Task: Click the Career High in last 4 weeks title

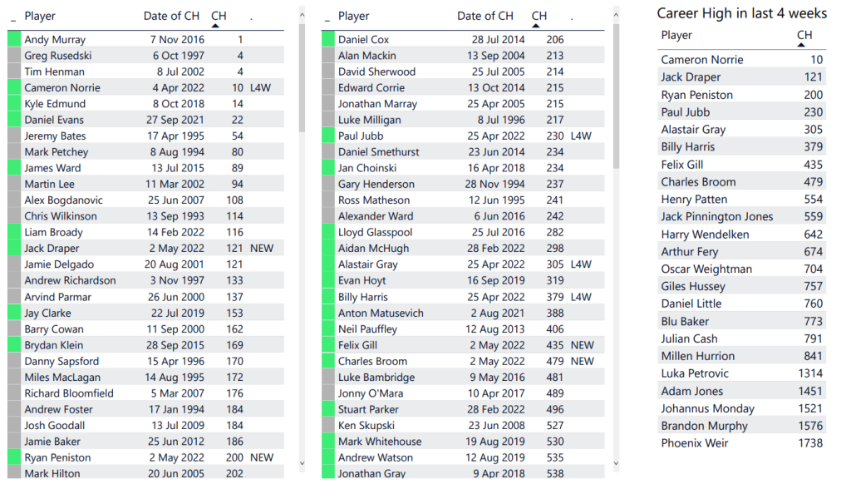Action: click(x=741, y=12)
